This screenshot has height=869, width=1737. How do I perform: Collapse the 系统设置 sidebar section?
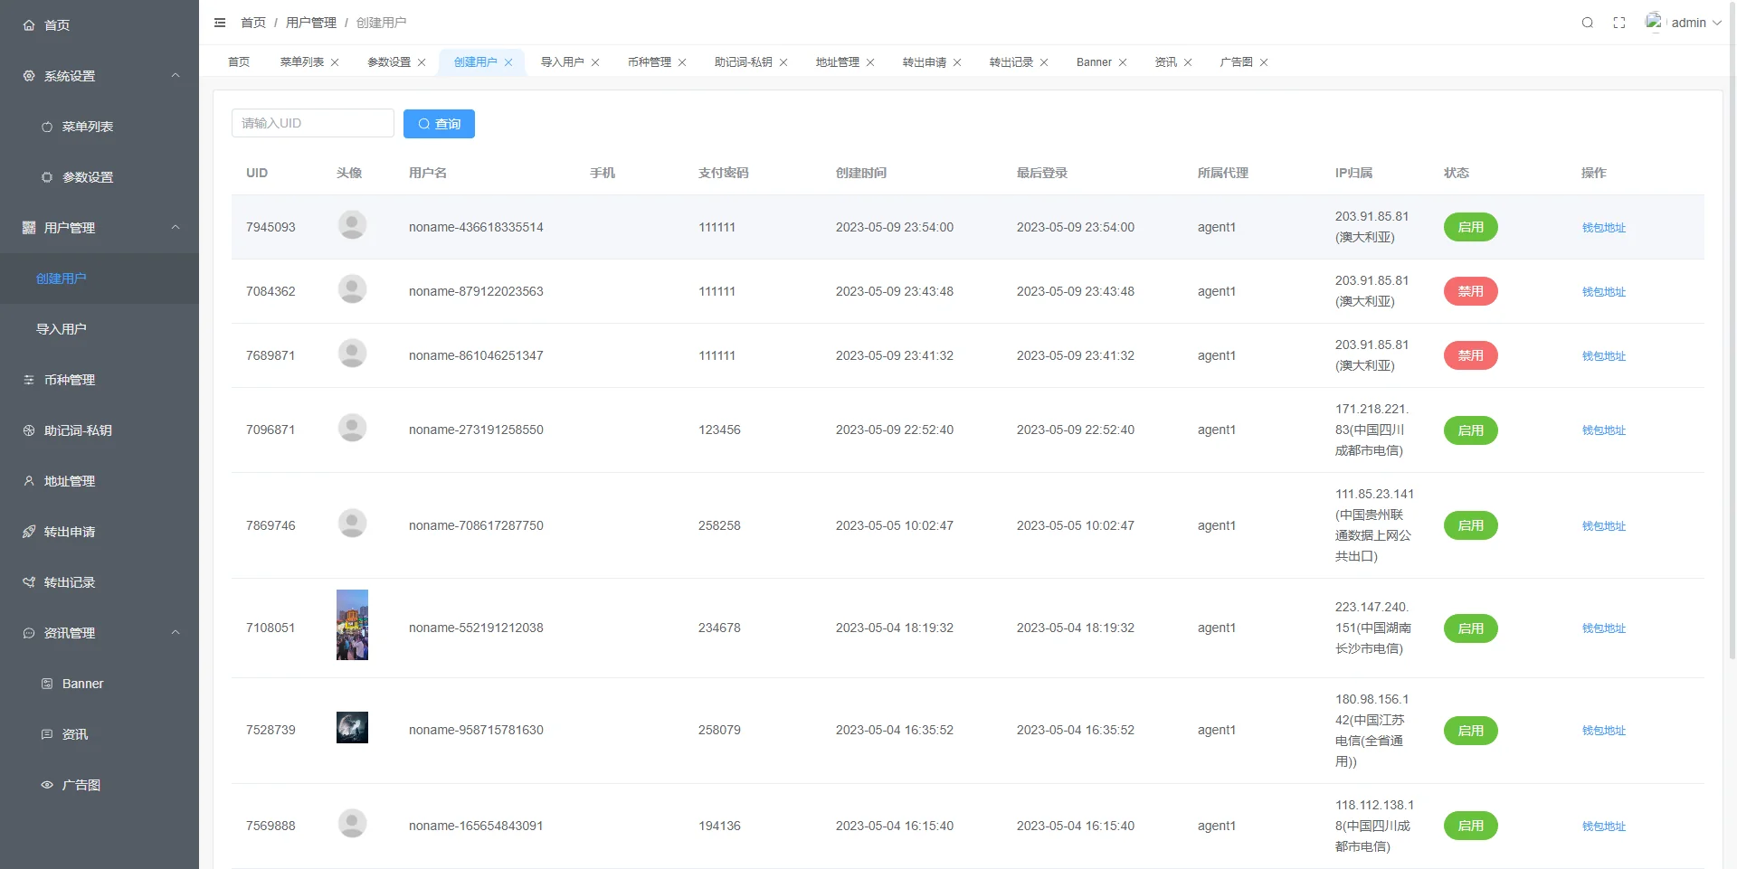point(176,76)
